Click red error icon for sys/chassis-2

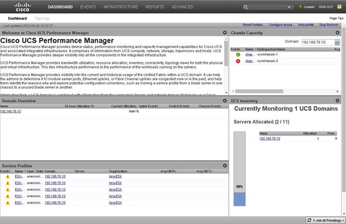coord(238,61)
